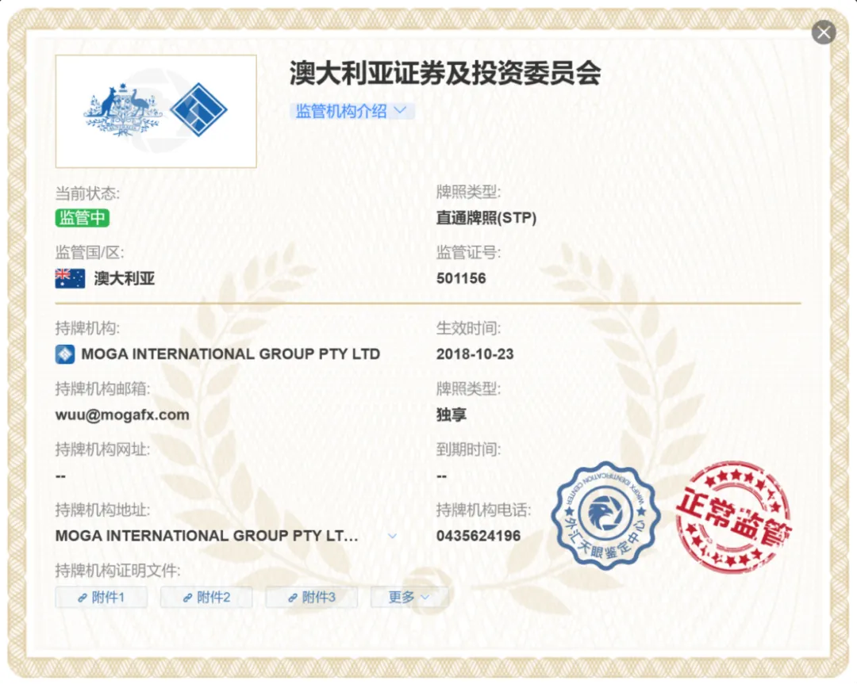Select license type 直通牌照(STP)
This screenshot has width=857, height=684.
point(486,218)
